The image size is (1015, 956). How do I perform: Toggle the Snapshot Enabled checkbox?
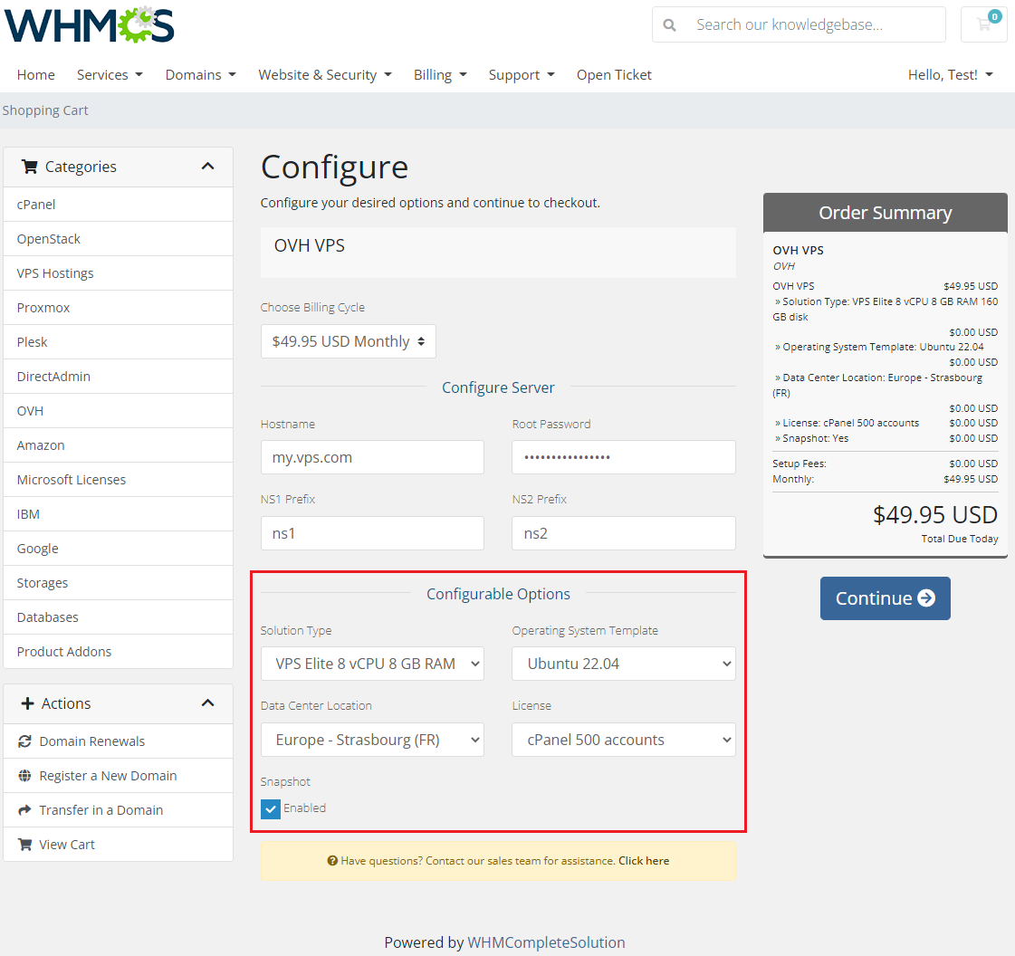[271, 809]
